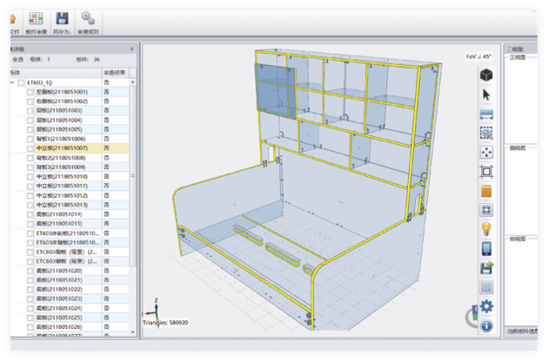Click the blue glass door panel in 3D view
548x361 pixels.
tap(274, 91)
